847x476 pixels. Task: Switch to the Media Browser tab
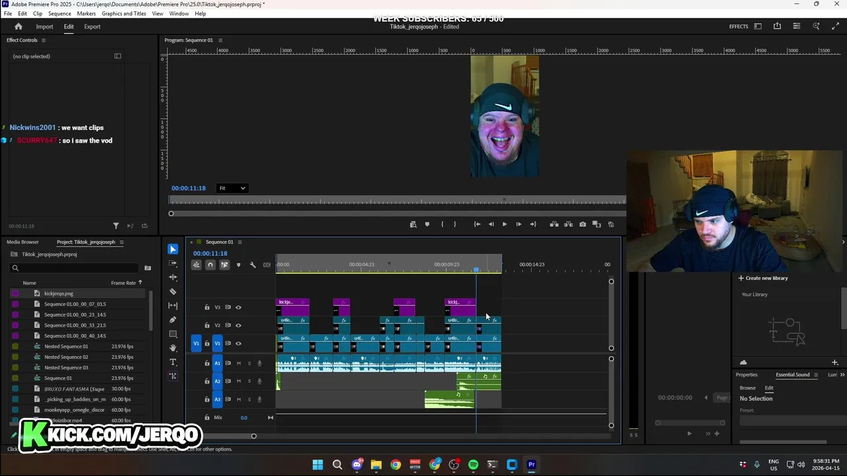[22, 242]
